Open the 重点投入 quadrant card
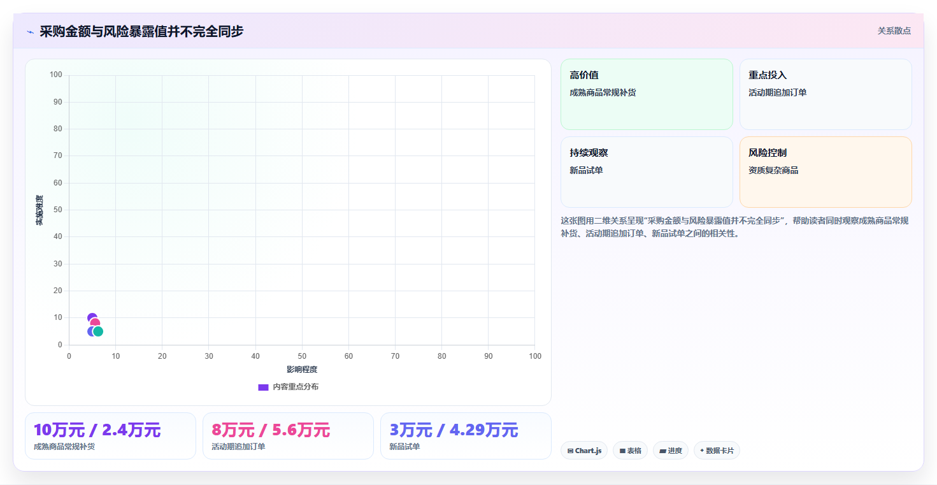The width and height of the screenshot is (937, 485). tap(826, 94)
